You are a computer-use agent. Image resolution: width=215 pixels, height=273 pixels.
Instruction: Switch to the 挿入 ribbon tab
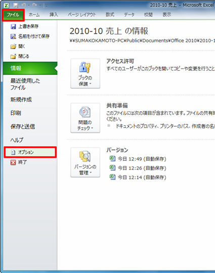(54, 15)
